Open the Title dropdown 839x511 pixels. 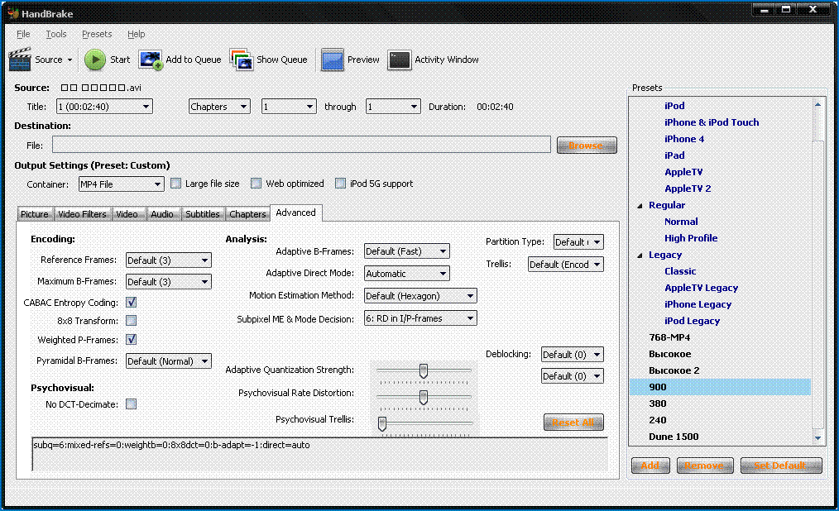pos(104,107)
